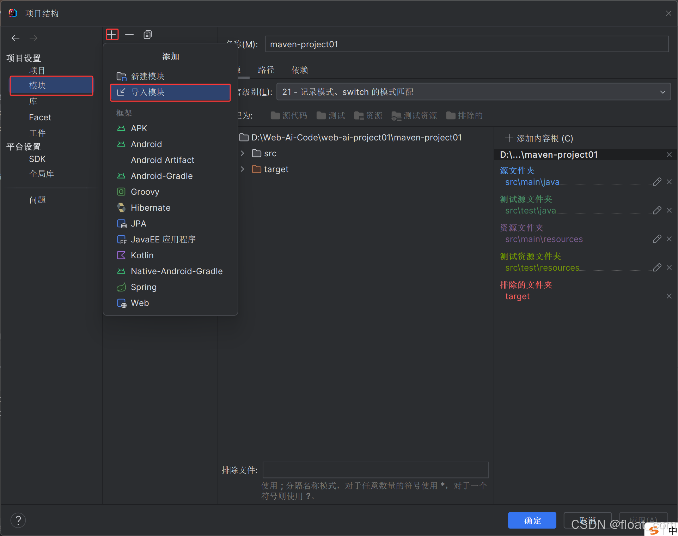Click the 排除文件 input field

click(x=375, y=470)
